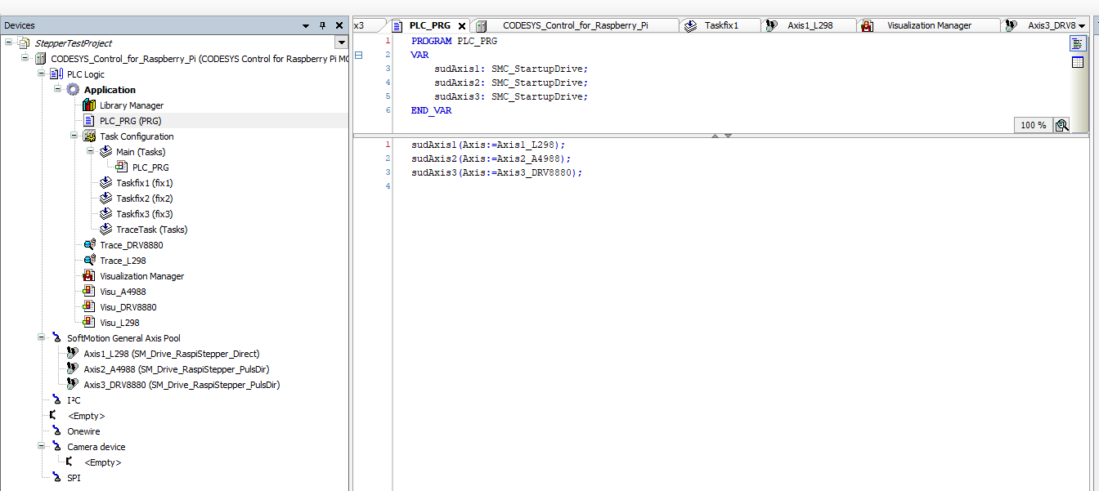This screenshot has width=1099, height=491.
Task: Collapse the Task Configuration node
Action: (x=74, y=136)
